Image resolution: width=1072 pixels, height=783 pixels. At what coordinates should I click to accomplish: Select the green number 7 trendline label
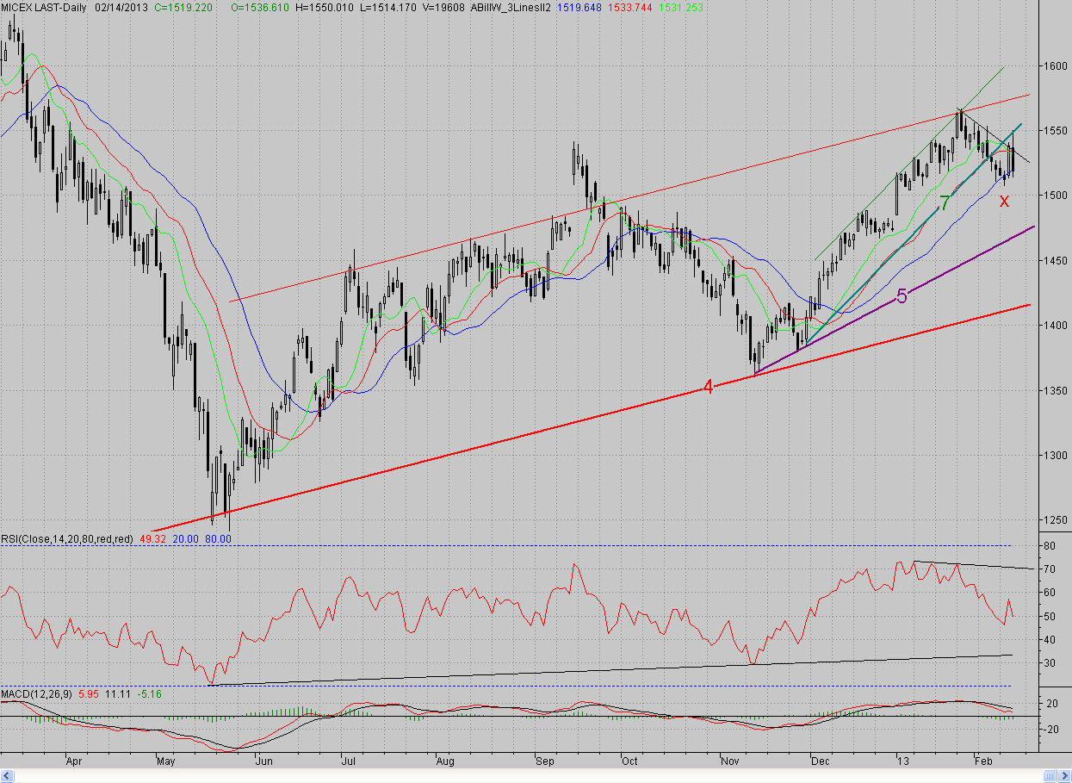[945, 203]
